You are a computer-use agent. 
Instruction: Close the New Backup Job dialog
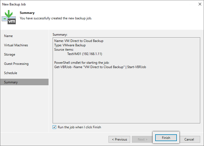pyautogui.click(x=200, y=4)
